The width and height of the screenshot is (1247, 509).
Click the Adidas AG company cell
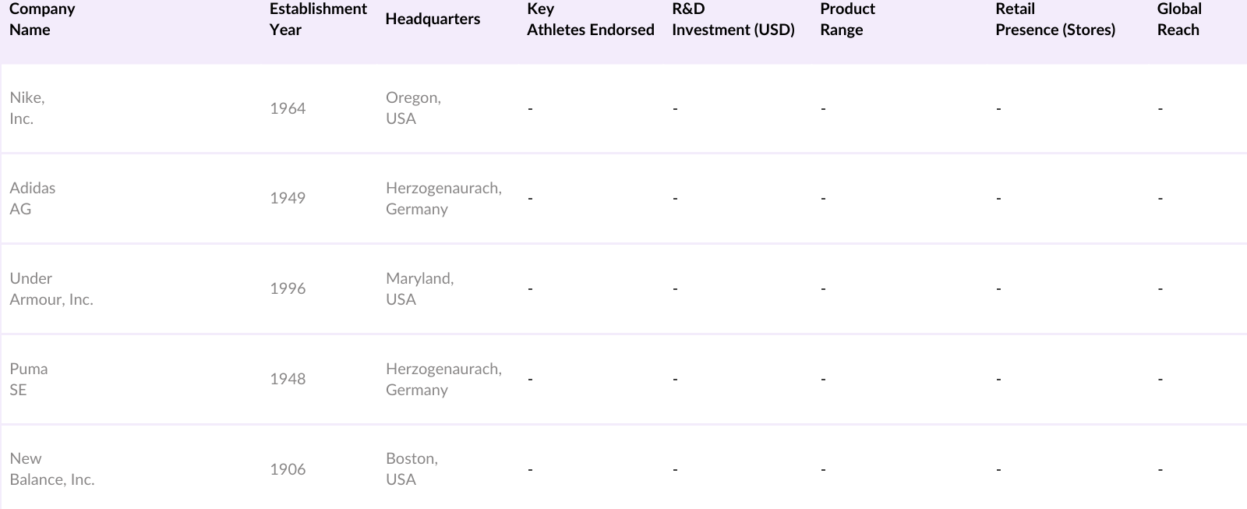(x=32, y=199)
